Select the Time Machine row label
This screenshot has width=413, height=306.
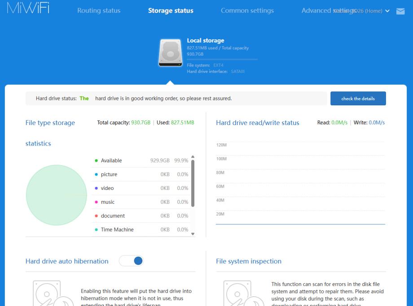(x=117, y=229)
